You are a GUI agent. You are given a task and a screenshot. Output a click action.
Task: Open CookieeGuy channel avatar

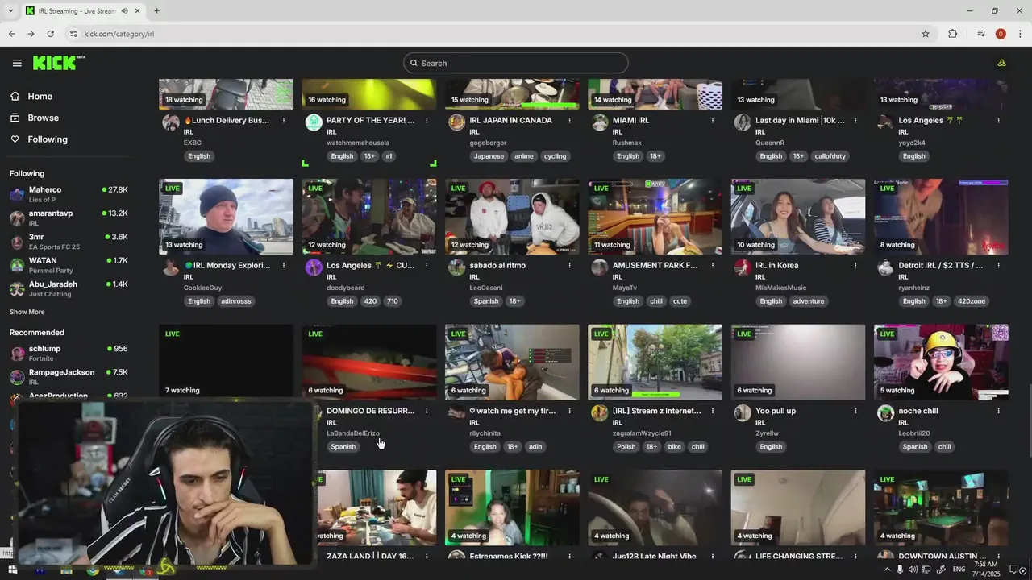170,268
